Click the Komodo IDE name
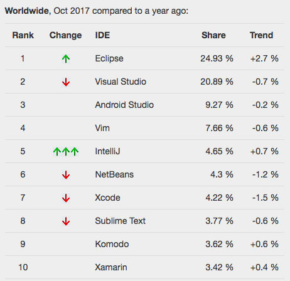This screenshot has width=290, height=281. tap(112, 244)
